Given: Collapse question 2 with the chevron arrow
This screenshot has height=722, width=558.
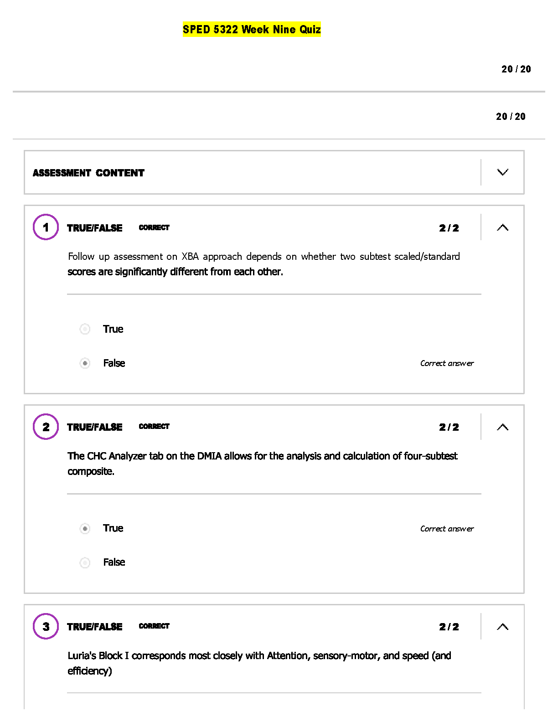Looking at the screenshot, I should [502, 427].
